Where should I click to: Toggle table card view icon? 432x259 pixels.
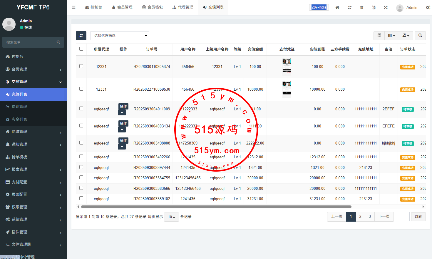pos(379,36)
